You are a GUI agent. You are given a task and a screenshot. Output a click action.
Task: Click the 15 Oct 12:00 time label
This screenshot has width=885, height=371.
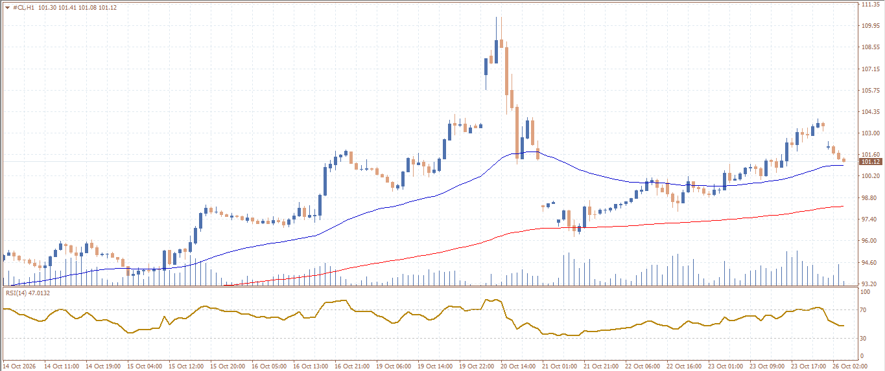[186, 366]
